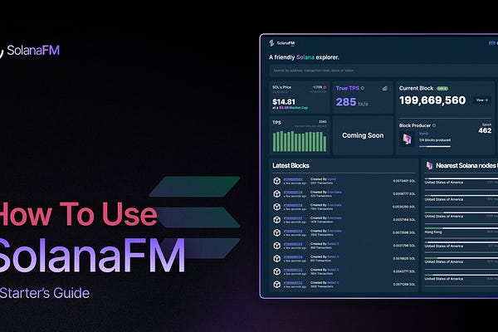Open block number link in 0.0071268 SOL row
Image resolution: width=498 pixels, height=332 pixels.
click(x=293, y=283)
